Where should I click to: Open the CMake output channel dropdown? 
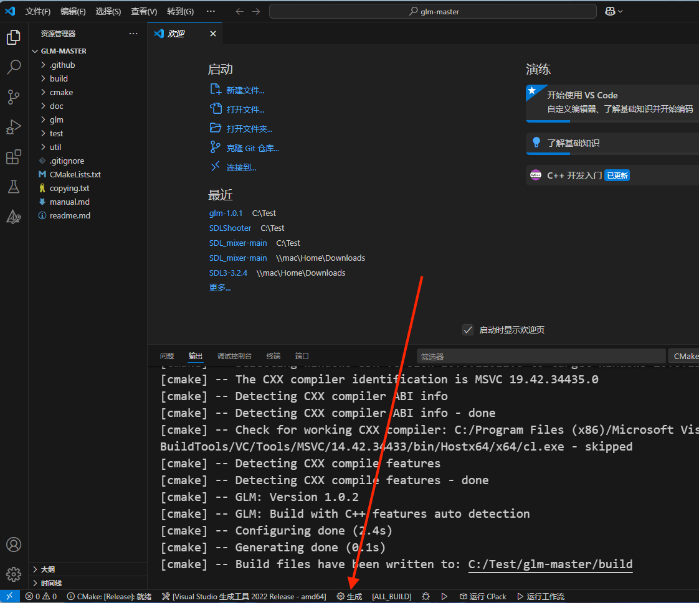point(685,356)
